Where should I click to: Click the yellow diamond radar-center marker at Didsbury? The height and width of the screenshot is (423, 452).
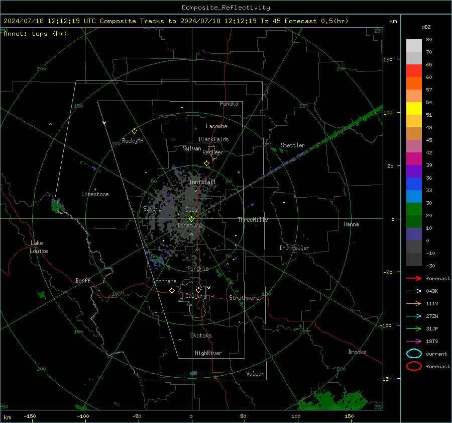tap(191, 219)
